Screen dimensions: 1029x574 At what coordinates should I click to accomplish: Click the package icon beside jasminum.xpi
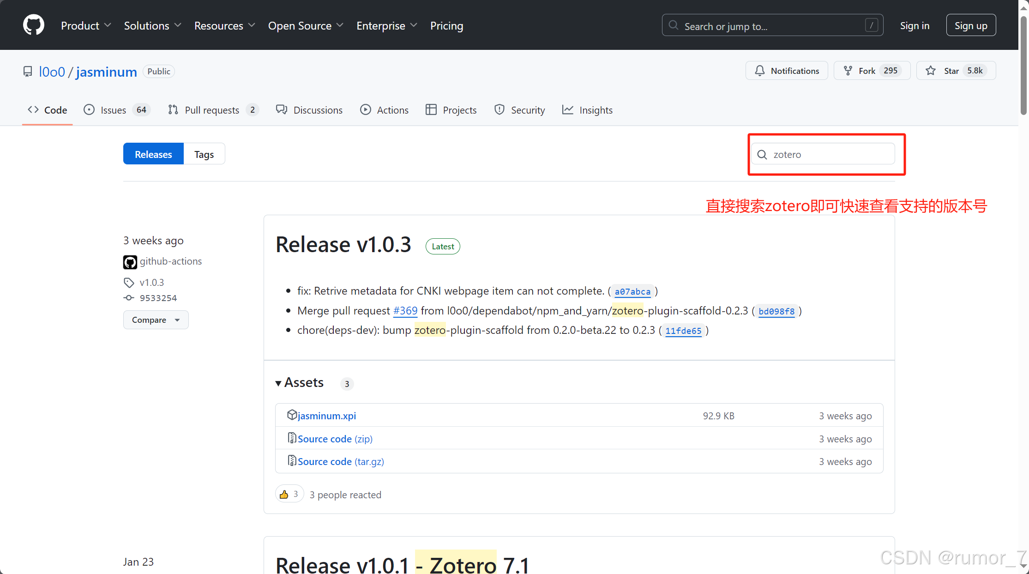pyautogui.click(x=292, y=415)
